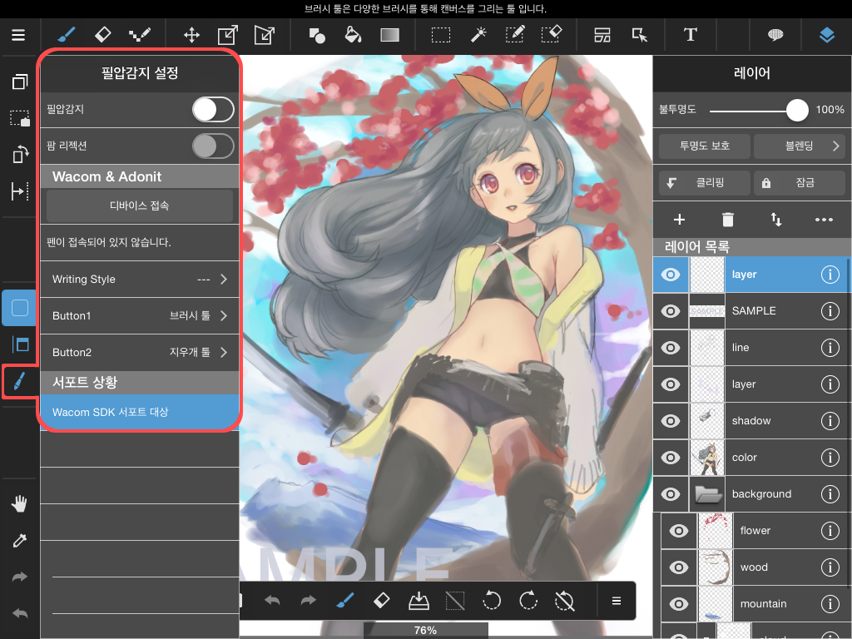Viewport: 852px width, 639px height.
Task: Select the Panel divide tool
Action: pyautogui.click(x=602, y=35)
